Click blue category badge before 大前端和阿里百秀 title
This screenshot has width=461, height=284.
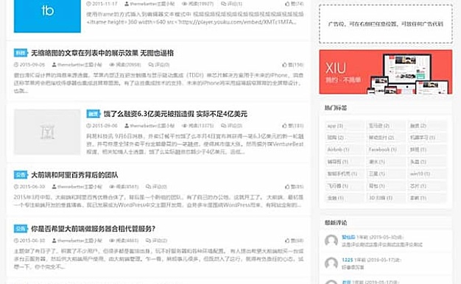21,175
